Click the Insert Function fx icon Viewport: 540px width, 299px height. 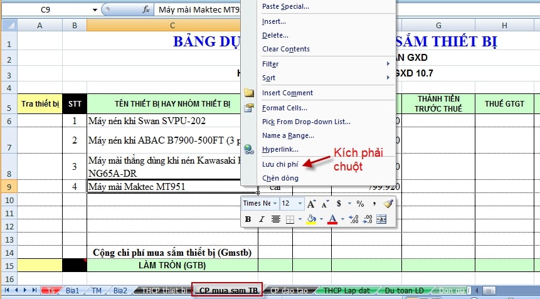146,9
